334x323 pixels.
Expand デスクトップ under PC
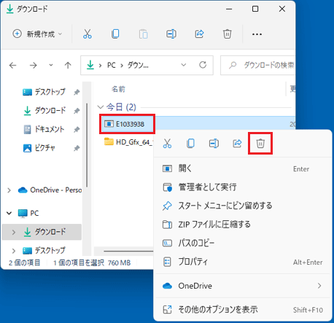coord(14,251)
